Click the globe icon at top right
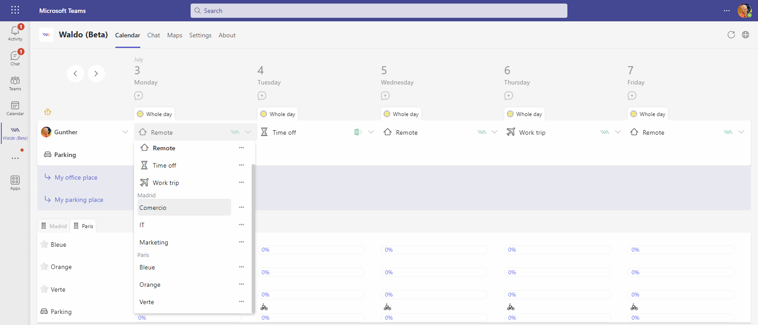The image size is (758, 325). coord(746,35)
